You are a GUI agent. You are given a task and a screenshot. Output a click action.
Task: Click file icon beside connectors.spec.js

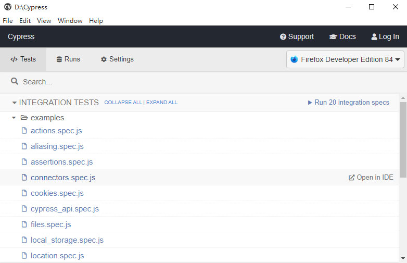24,177
